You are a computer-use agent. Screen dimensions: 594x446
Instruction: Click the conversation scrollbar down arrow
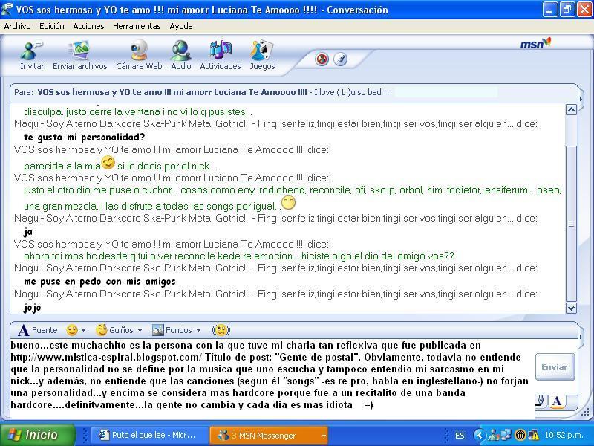click(x=571, y=308)
